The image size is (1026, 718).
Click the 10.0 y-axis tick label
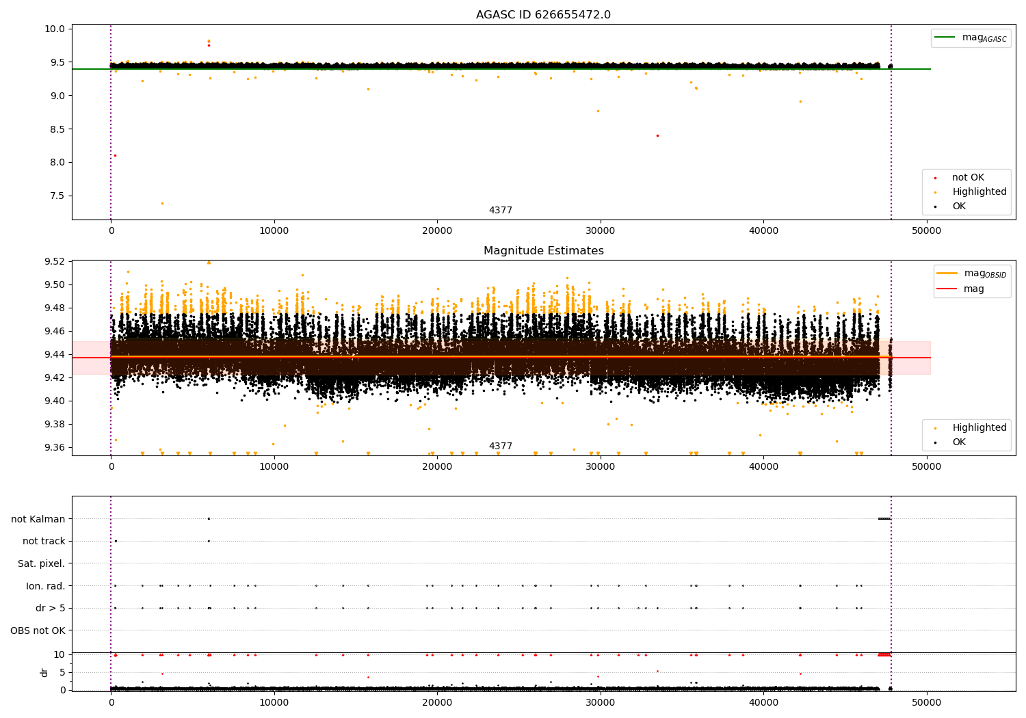point(55,29)
